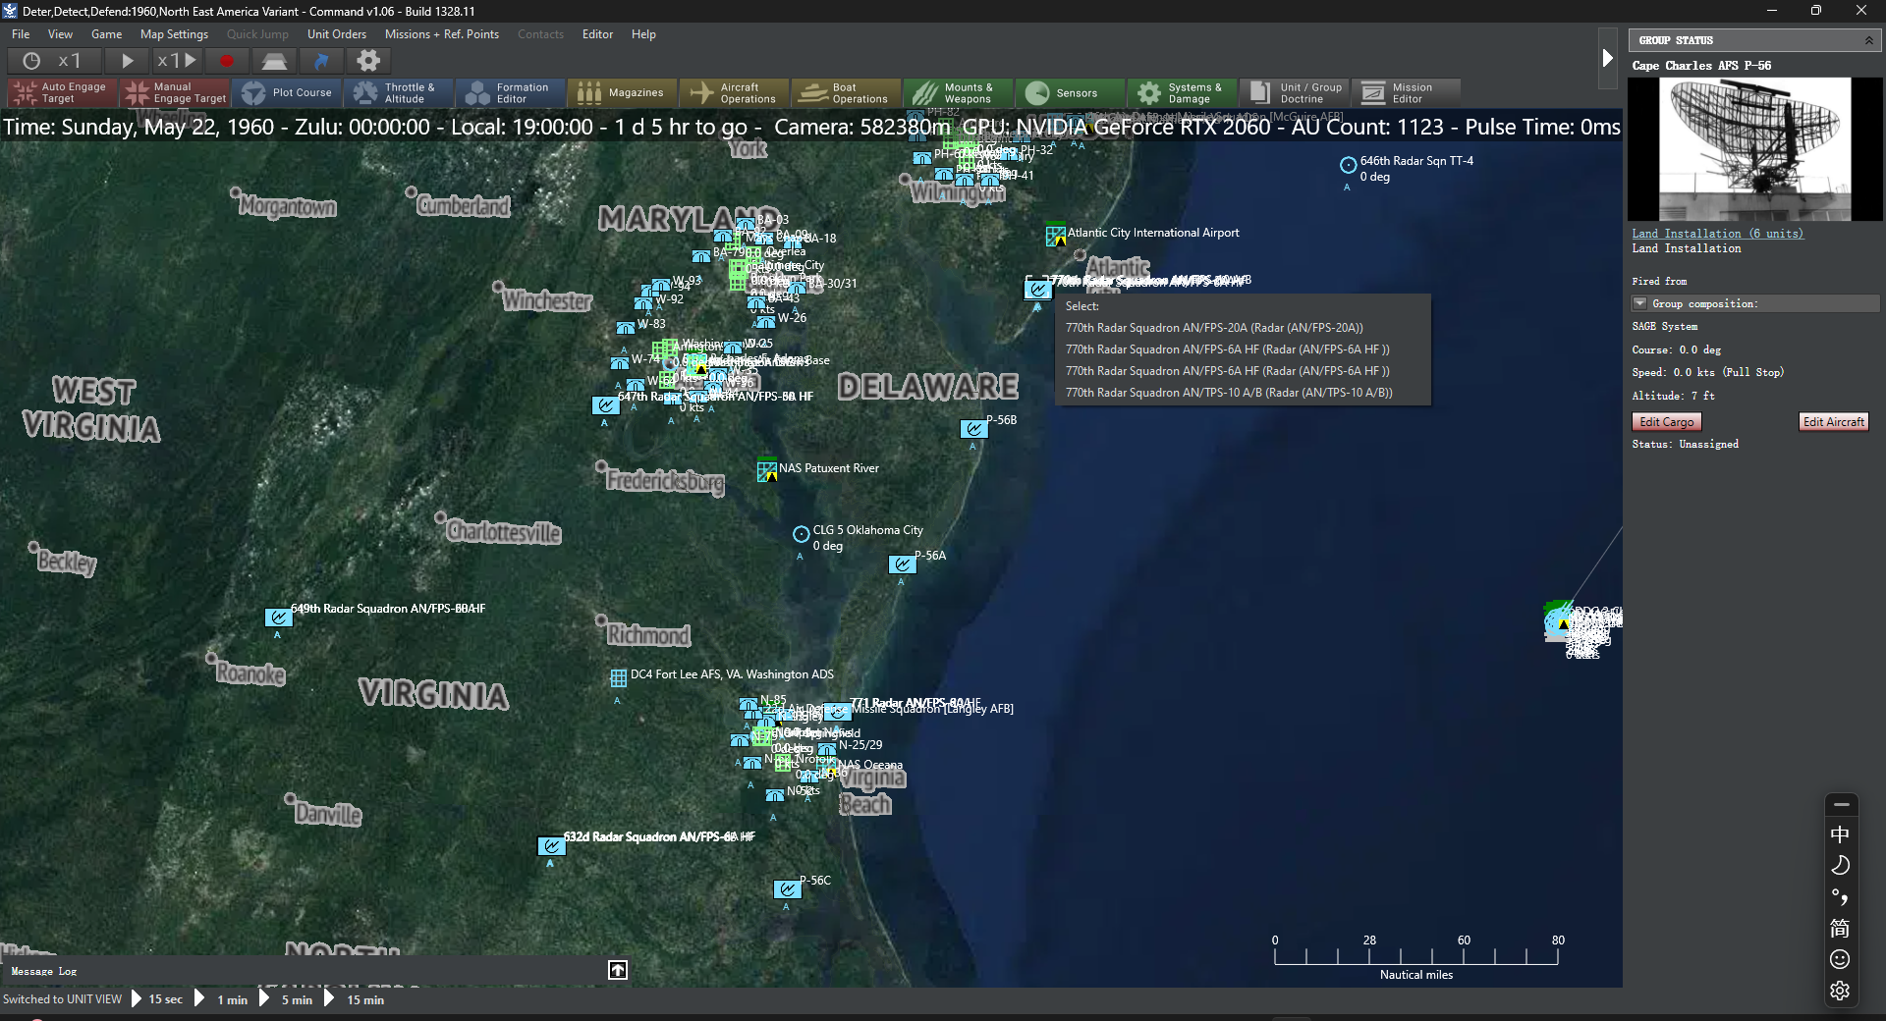This screenshot has height=1021, width=1886.
Task: Click the Cape Charles radar photo thumbnail
Action: coord(1754,149)
